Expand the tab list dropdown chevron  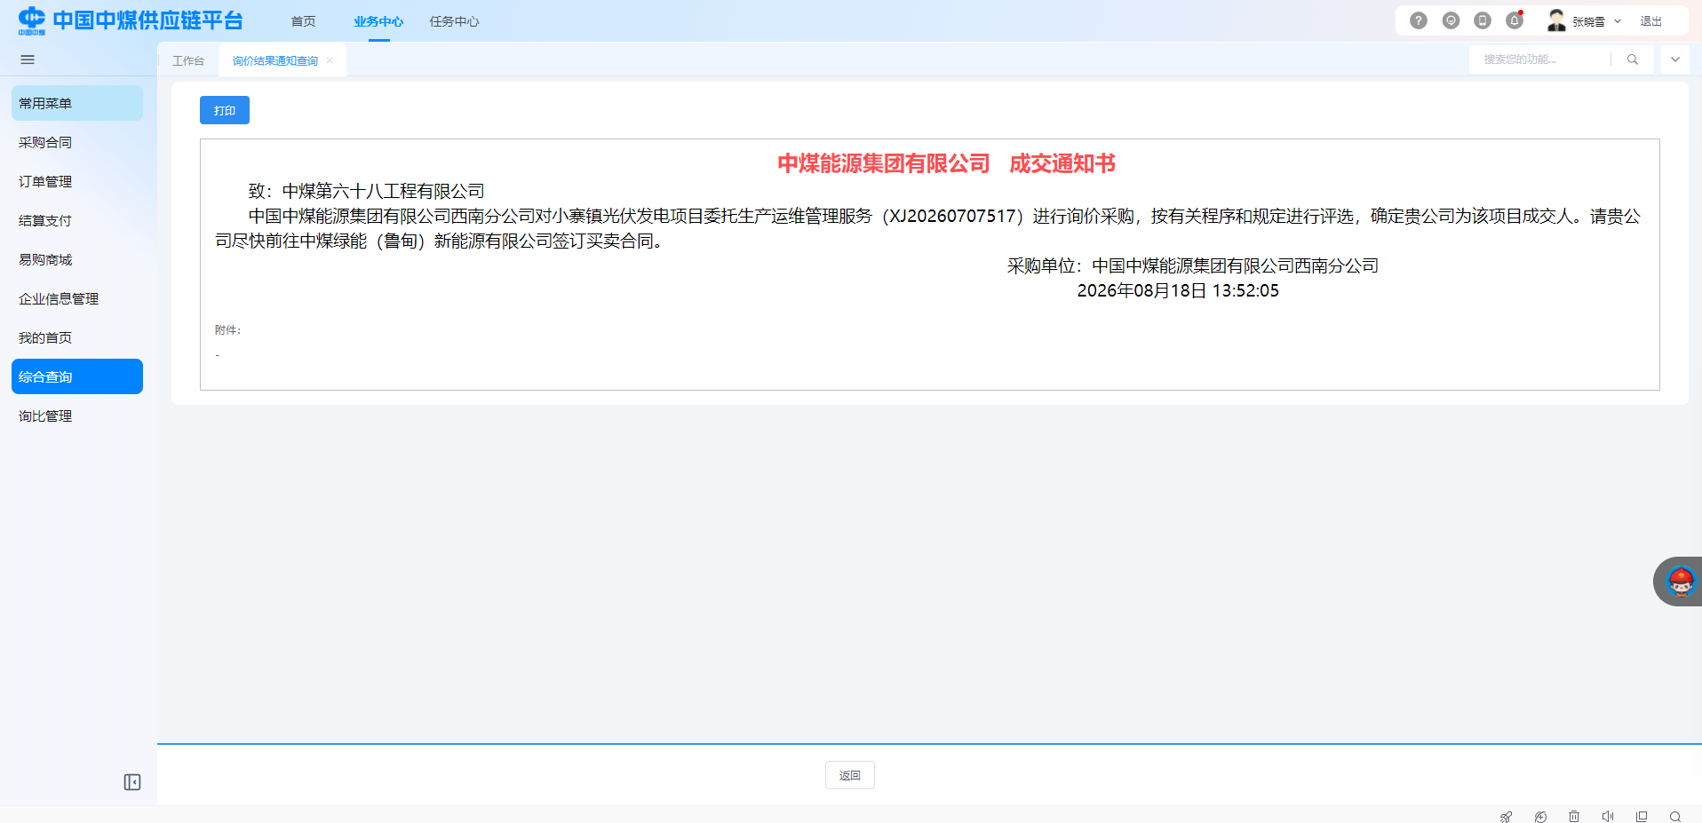(1675, 59)
